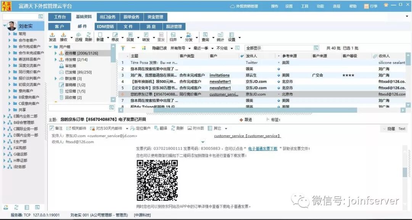Screen dimensions: 412x220
Task: Open the 其它 dropdown in the preview toolbar
Action: coord(226,128)
